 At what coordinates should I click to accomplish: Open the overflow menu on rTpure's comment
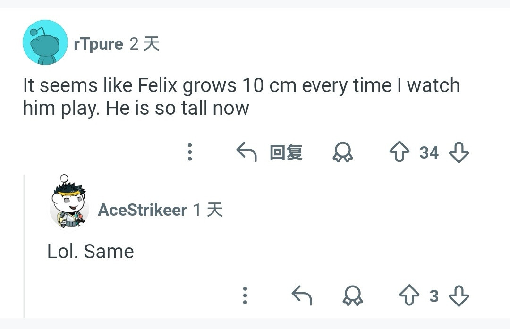click(190, 152)
